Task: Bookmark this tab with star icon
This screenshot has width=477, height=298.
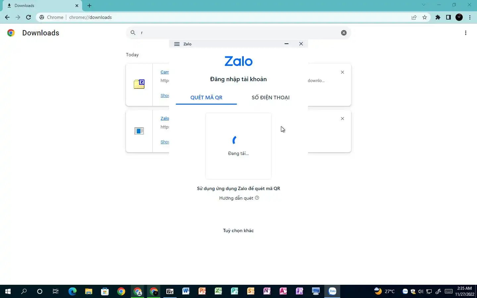Action: (425, 17)
